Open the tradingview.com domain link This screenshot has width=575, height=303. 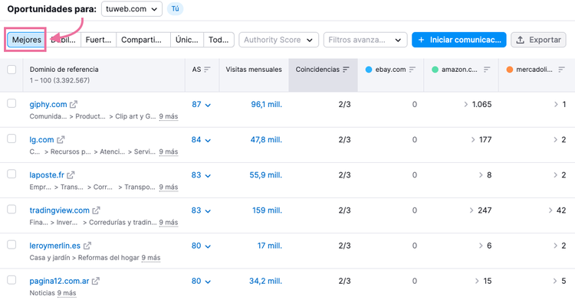[x=59, y=210]
